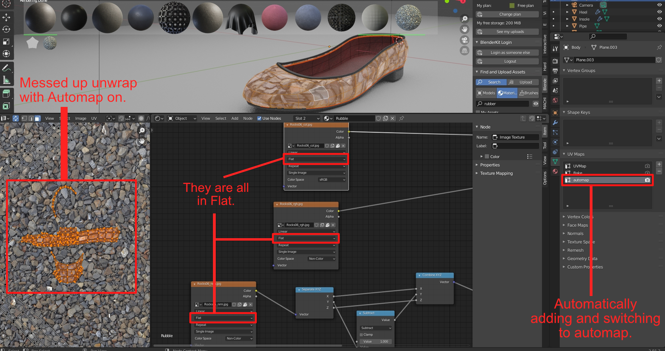Switch perspective/orthographic with the grid icon

[465, 51]
